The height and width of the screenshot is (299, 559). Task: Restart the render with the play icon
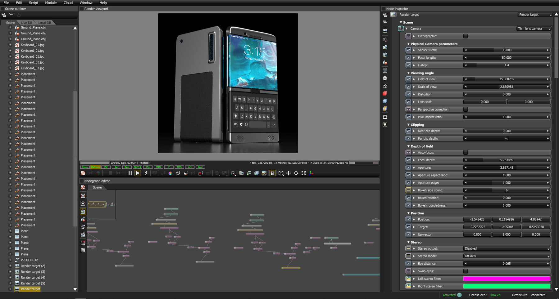click(138, 173)
